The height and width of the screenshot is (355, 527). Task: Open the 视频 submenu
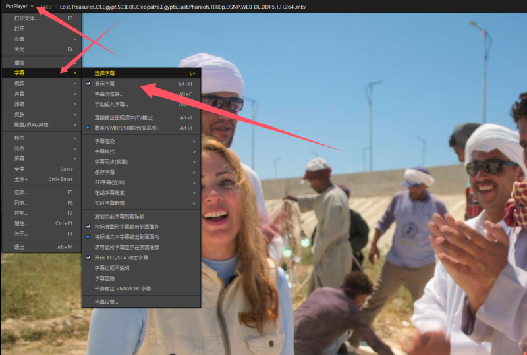[x=20, y=84]
